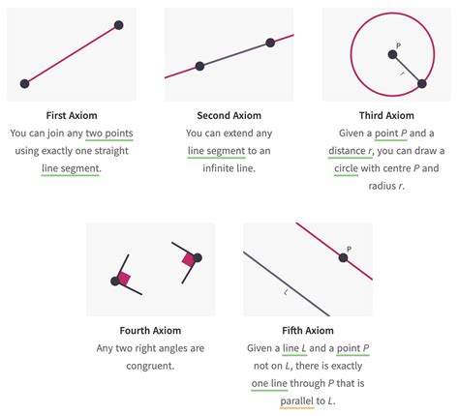The width and height of the screenshot is (459, 416).
Task: Click the 'distance r' glossary link
Action: 350,151
